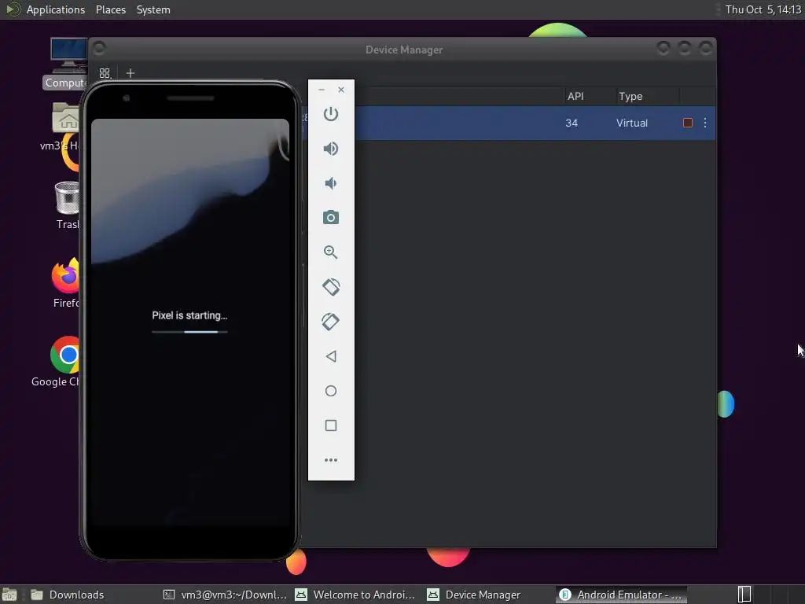Switch to Android Emulator taskbar item
Screen dimensions: 805x604
(621, 595)
